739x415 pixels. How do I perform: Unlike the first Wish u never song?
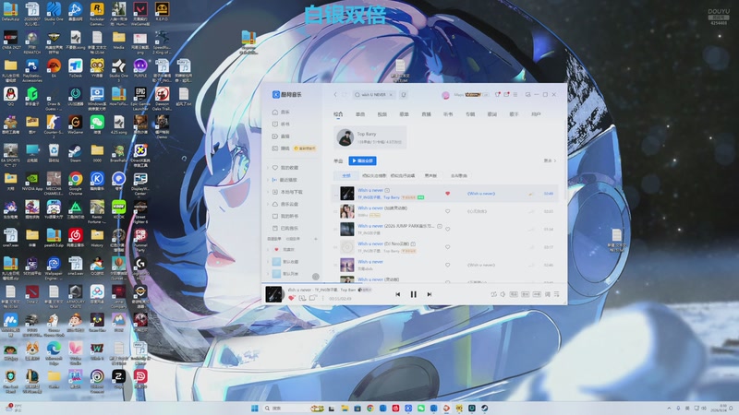click(447, 194)
